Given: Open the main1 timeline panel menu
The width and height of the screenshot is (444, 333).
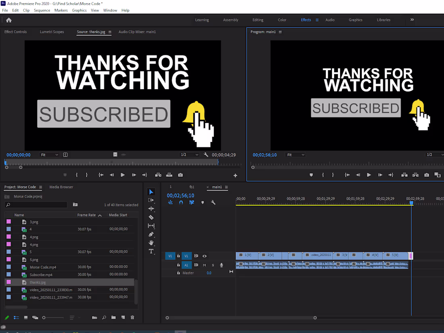Looking at the screenshot, I should [226, 187].
